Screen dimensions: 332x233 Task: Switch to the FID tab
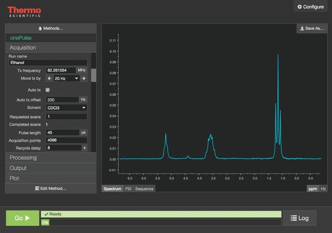pyautogui.click(x=128, y=189)
